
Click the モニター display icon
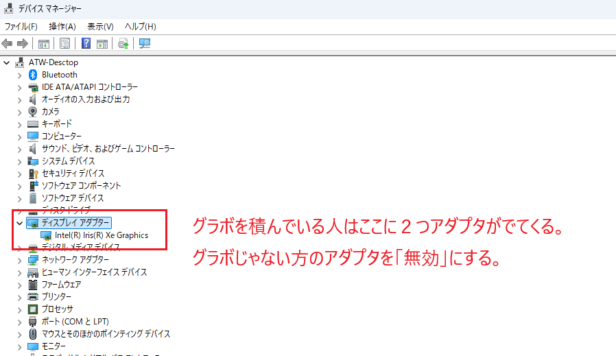(x=33, y=346)
